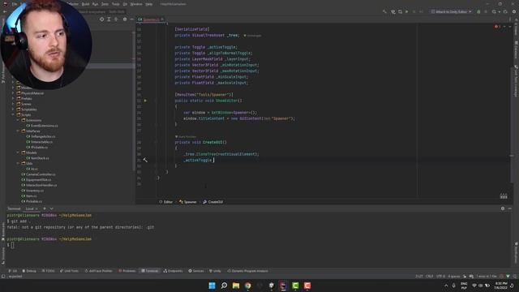This screenshot has height=292, width=519.
Task: Click the locate file target icon in explorer
Action: point(101,19)
